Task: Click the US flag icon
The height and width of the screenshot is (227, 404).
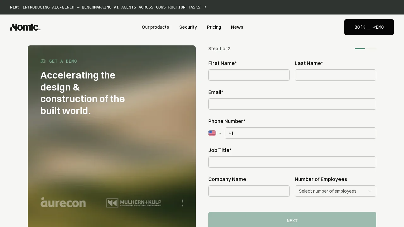Action: click(x=212, y=133)
